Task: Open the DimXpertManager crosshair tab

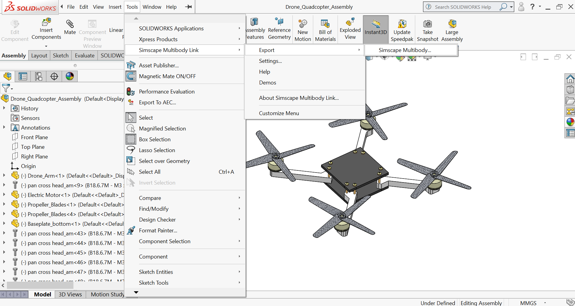Action: (54, 76)
